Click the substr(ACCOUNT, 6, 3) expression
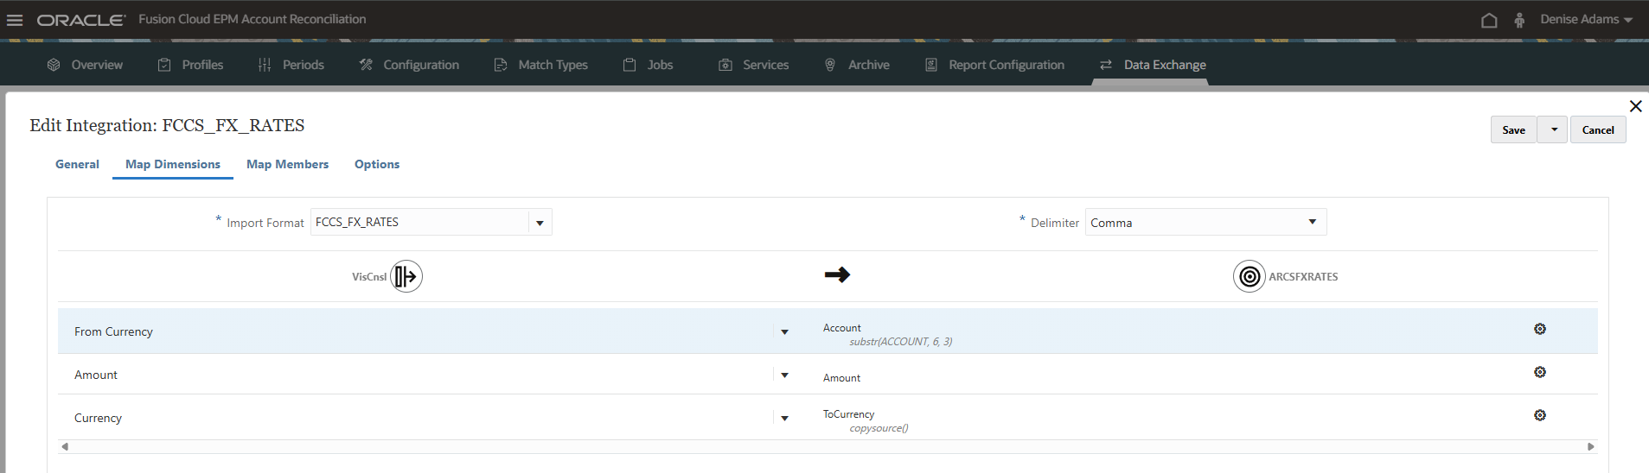 coord(901,342)
